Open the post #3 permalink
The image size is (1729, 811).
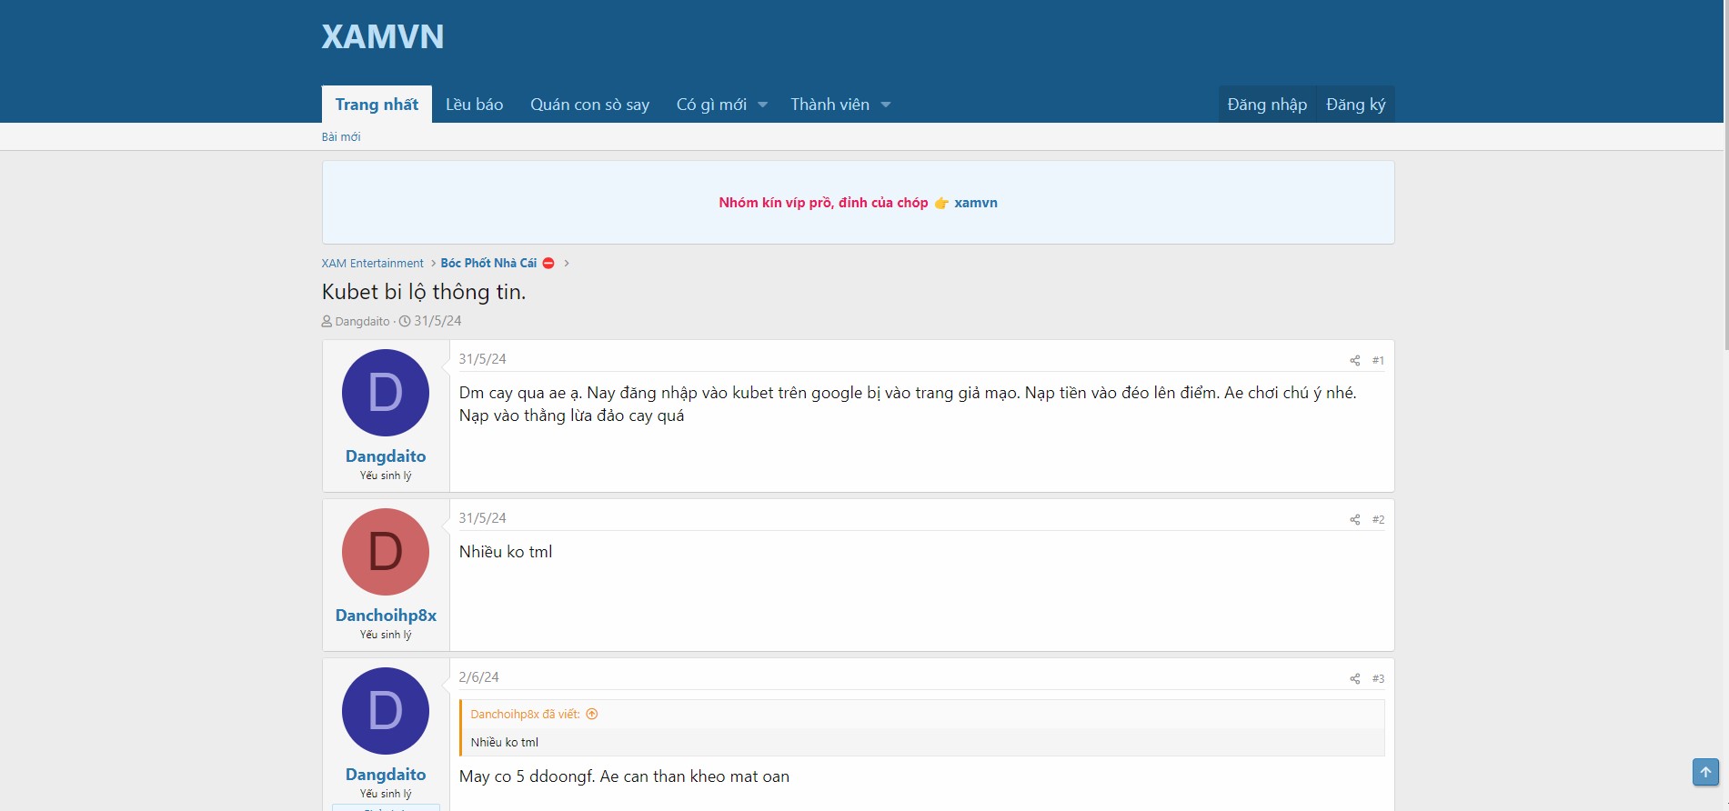1378,678
